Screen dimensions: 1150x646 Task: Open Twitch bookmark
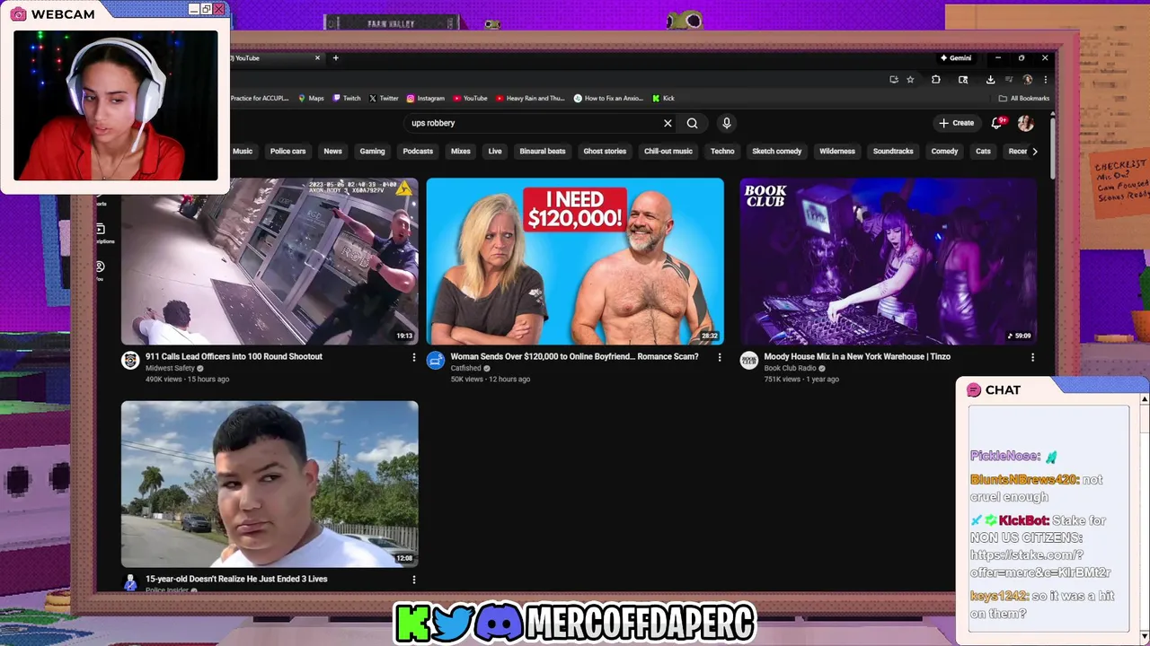pos(347,99)
